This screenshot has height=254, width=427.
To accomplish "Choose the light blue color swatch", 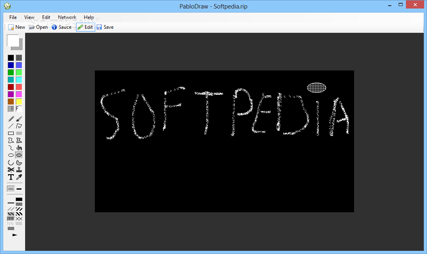I will (x=19, y=65).
